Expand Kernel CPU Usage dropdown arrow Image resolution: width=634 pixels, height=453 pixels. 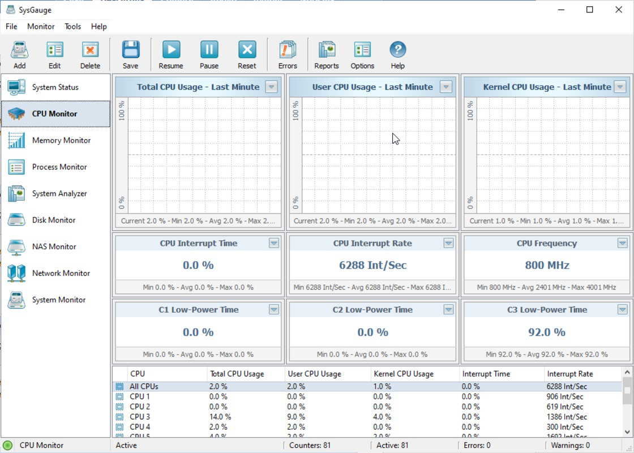(620, 87)
